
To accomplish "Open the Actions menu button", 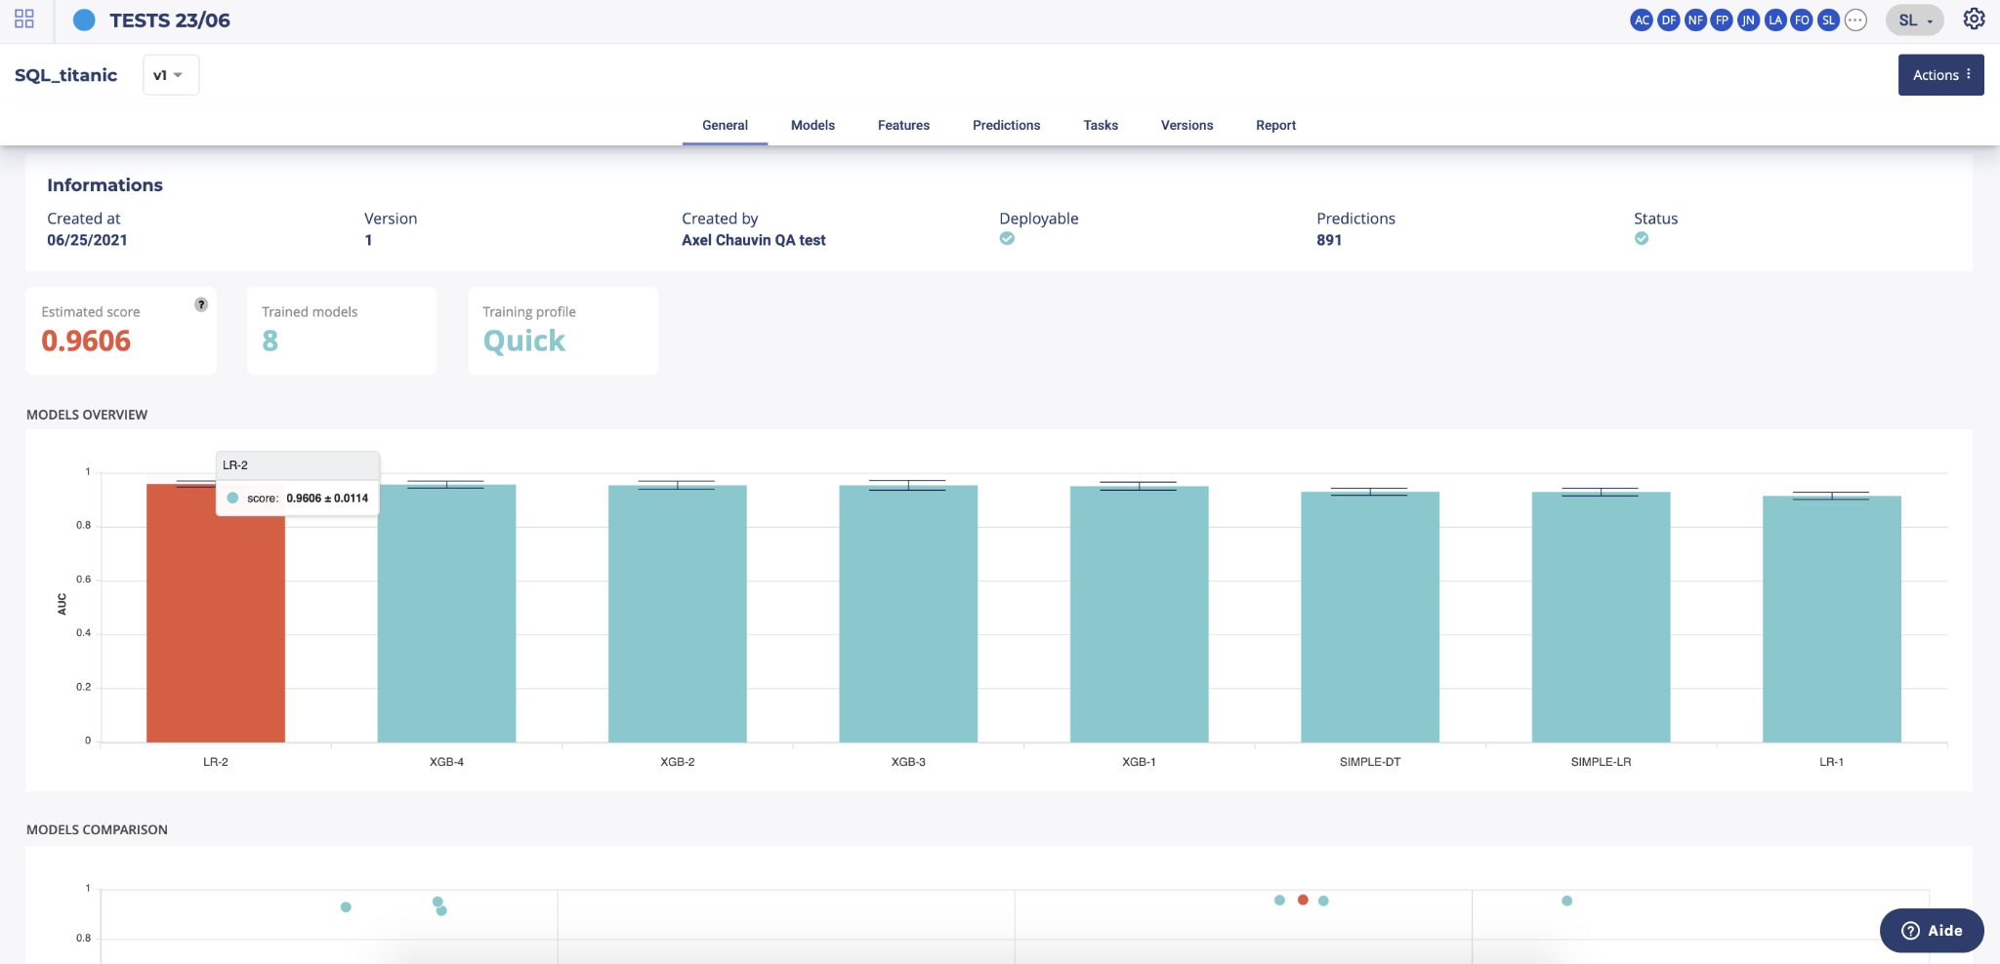I will [1940, 75].
